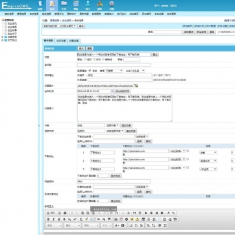This screenshot has height=235, width=235.
Task: Toggle the second title attribute checkbox (italic)
Action: point(94,59)
